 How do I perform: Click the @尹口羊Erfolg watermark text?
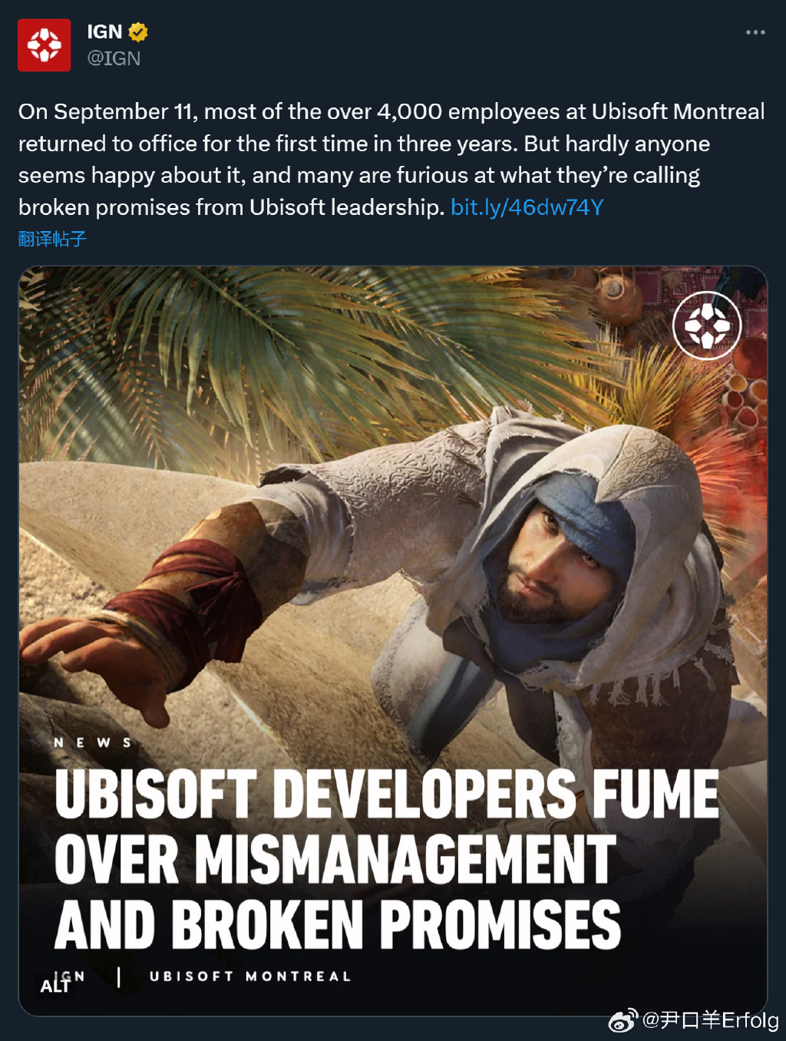tap(711, 1020)
